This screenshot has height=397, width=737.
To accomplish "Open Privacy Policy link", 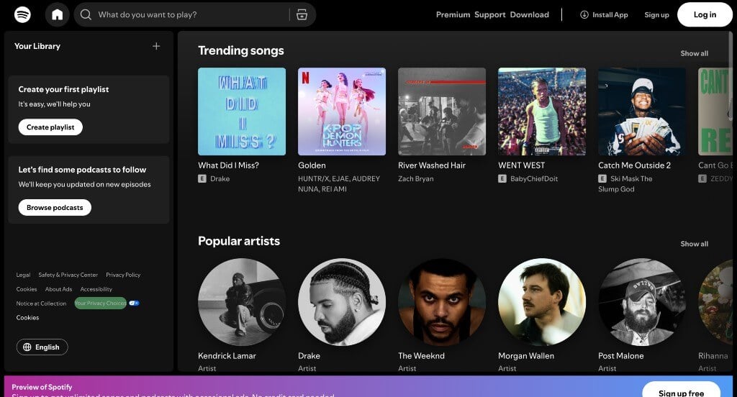I will click(x=123, y=275).
